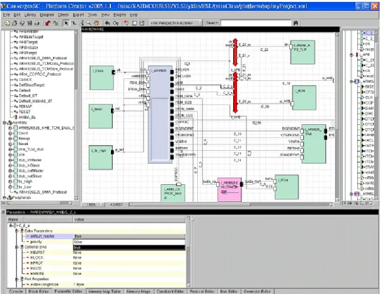Viewport: 380px width, 294px height.
Task: Click the right arrow navigation icon
Action: click(116, 23)
